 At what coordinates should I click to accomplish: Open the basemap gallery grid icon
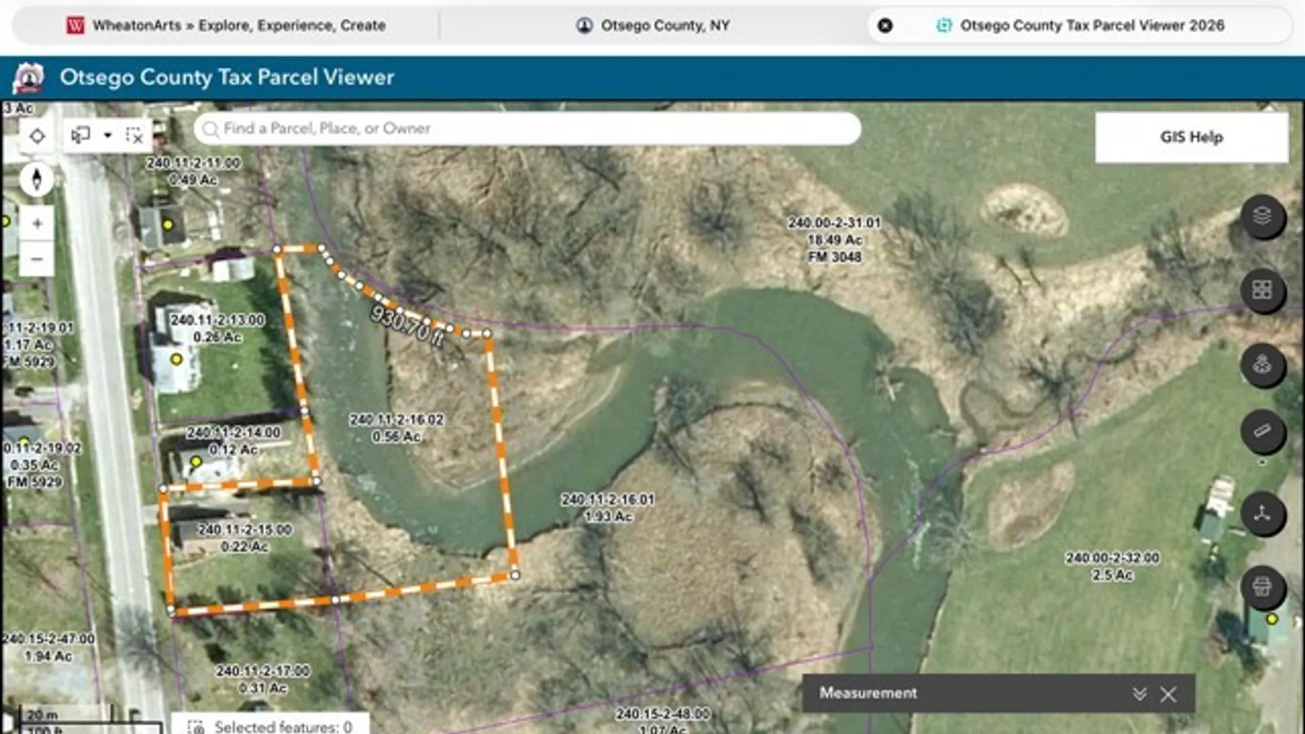point(1262,290)
